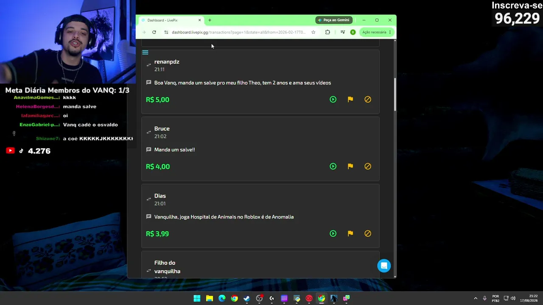Click the 'Bruce' donor name

pos(162,129)
